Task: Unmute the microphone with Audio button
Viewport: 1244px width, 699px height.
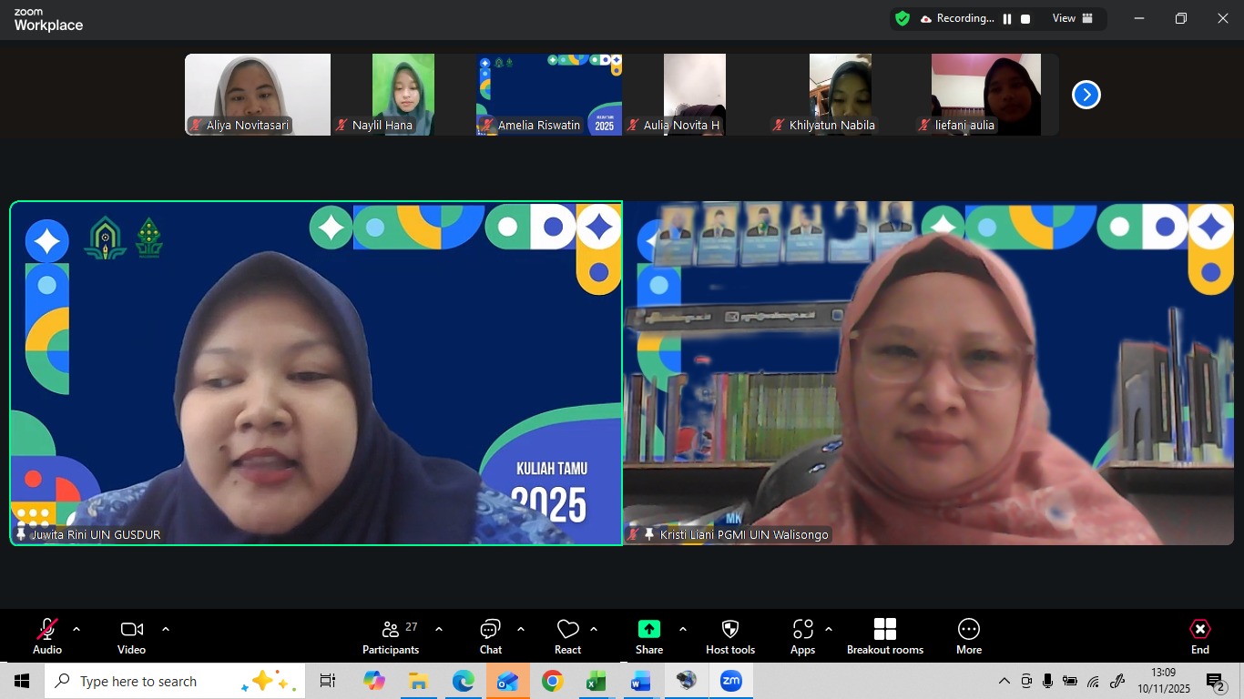Action: pyautogui.click(x=47, y=635)
